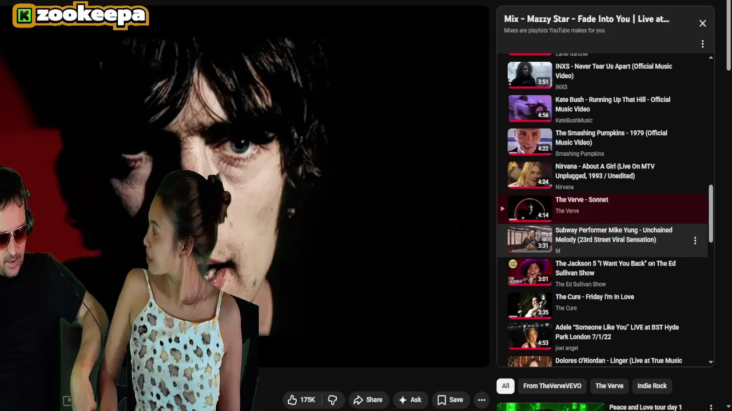
Task: Open options for Peace and Love tour video
Action: (x=711, y=408)
